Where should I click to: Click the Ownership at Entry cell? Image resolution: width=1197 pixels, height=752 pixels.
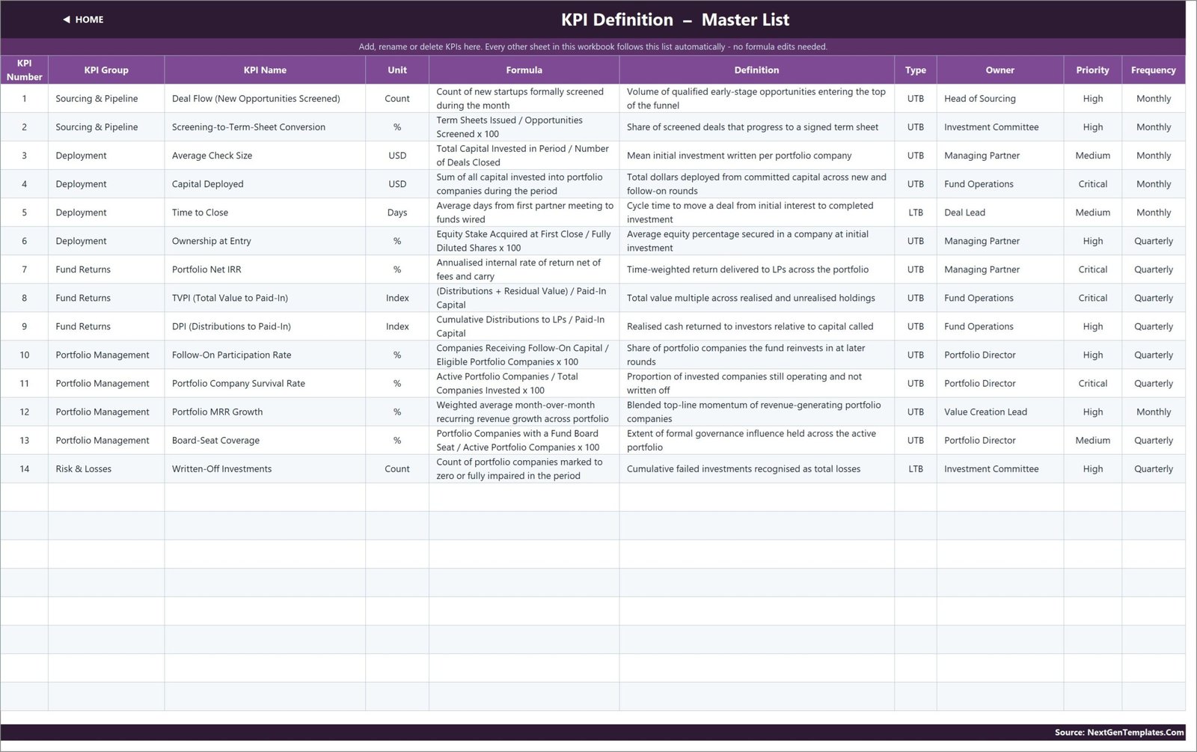coord(265,241)
